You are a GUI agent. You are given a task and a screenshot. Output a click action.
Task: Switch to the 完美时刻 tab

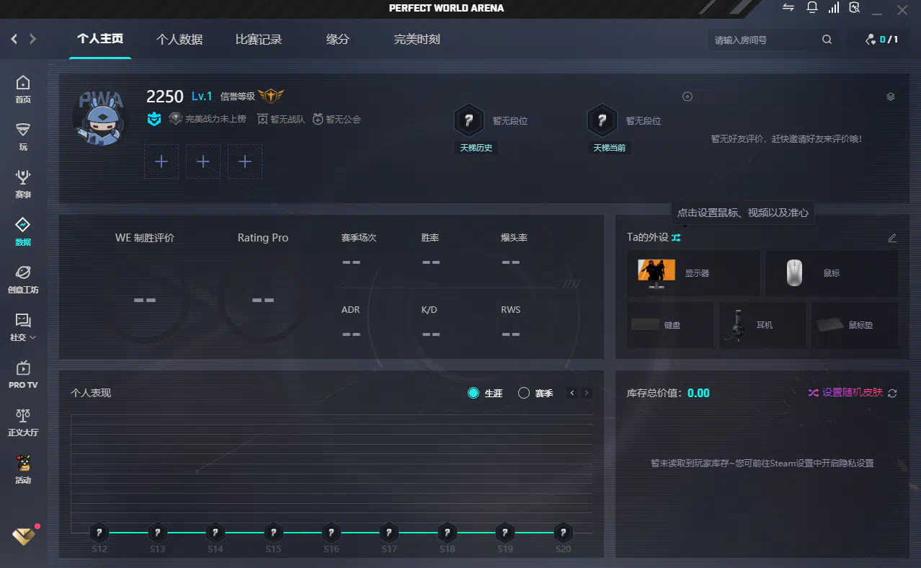(x=417, y=40)
